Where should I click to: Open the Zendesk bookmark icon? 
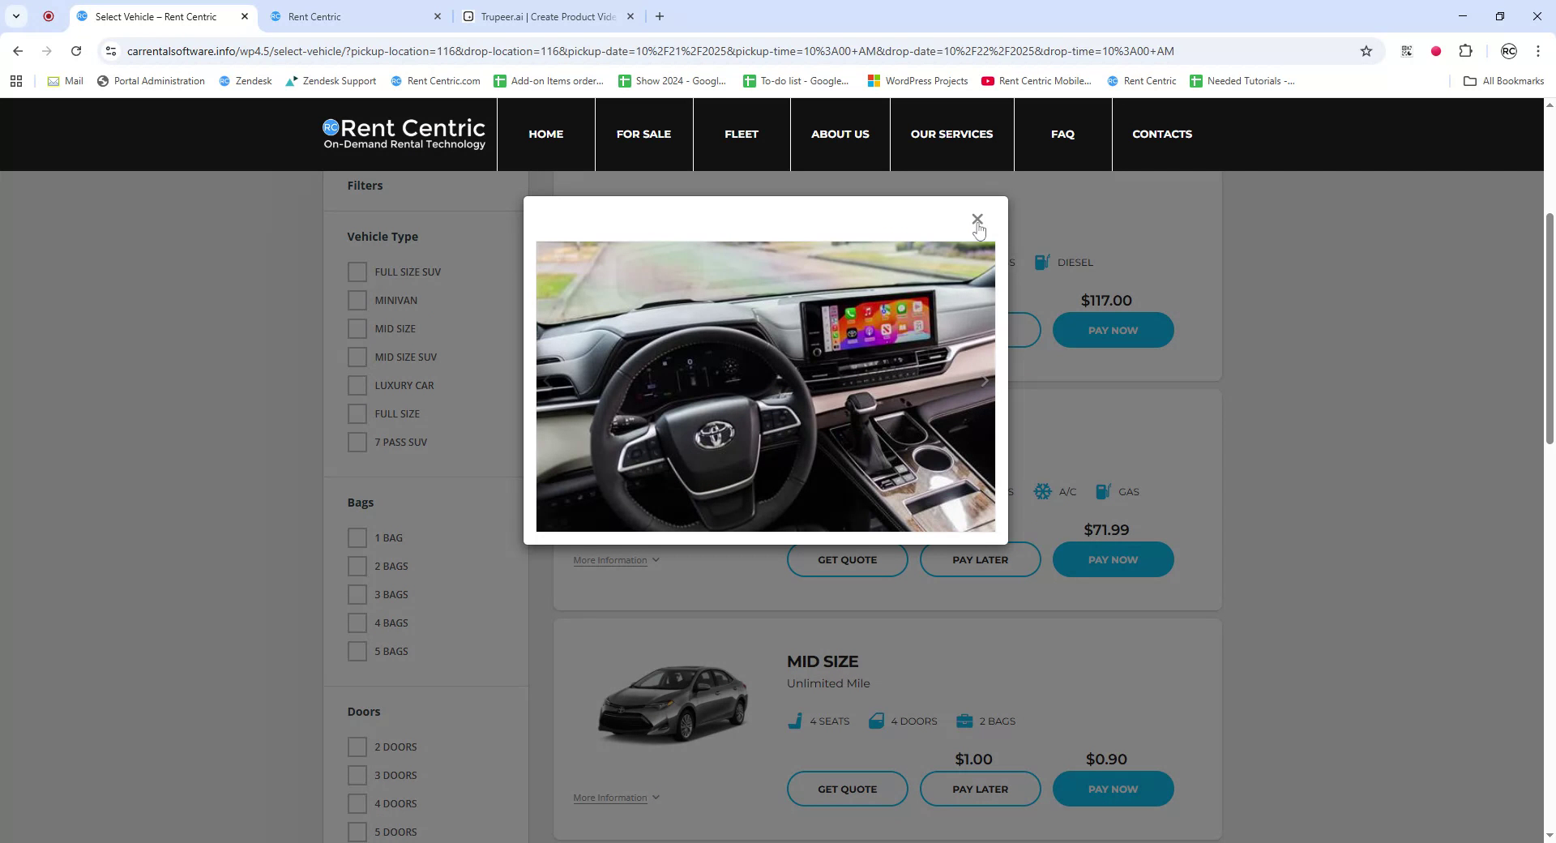224,81
